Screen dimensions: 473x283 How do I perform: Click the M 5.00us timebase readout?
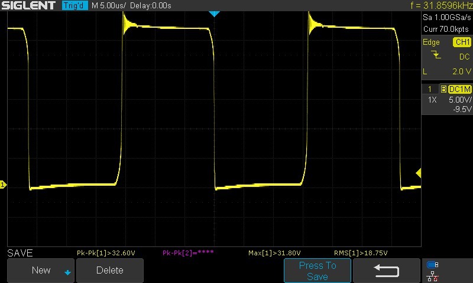109,5
